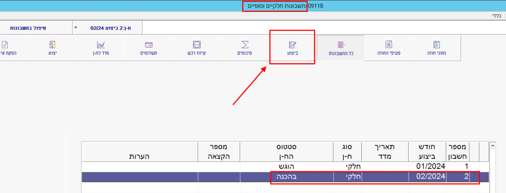Viewport: 506px width, 193px height.
Task: Click the table scrollbar up arrow
Action: click(493, 146)
